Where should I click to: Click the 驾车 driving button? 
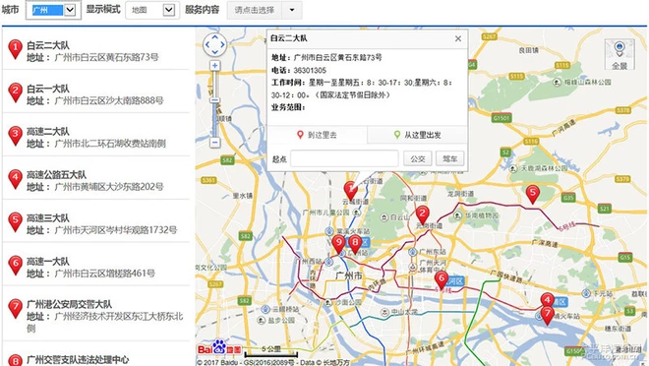(450, 158)
